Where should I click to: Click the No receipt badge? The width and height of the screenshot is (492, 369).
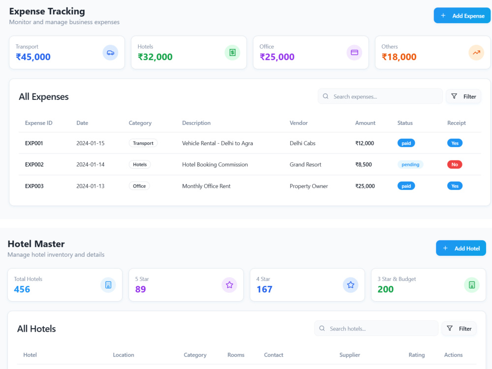pyautogui.click(x=455, y=164)
